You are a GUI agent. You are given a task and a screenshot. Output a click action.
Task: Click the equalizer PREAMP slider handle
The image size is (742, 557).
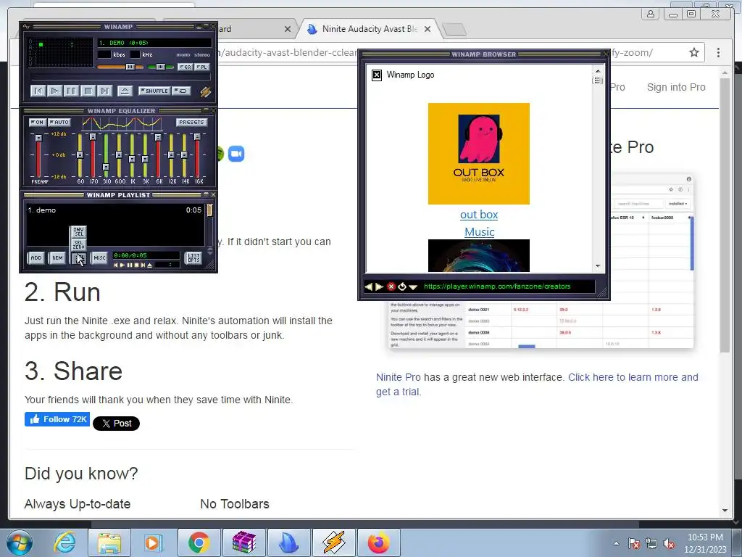pos(39,138)
